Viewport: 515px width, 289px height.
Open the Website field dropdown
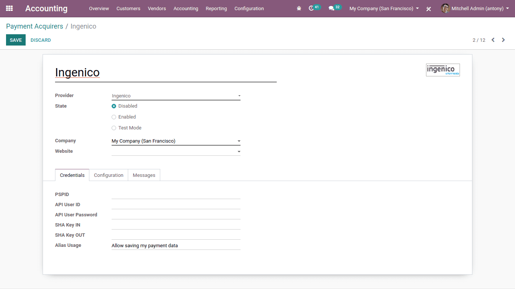tap(176, 152)
